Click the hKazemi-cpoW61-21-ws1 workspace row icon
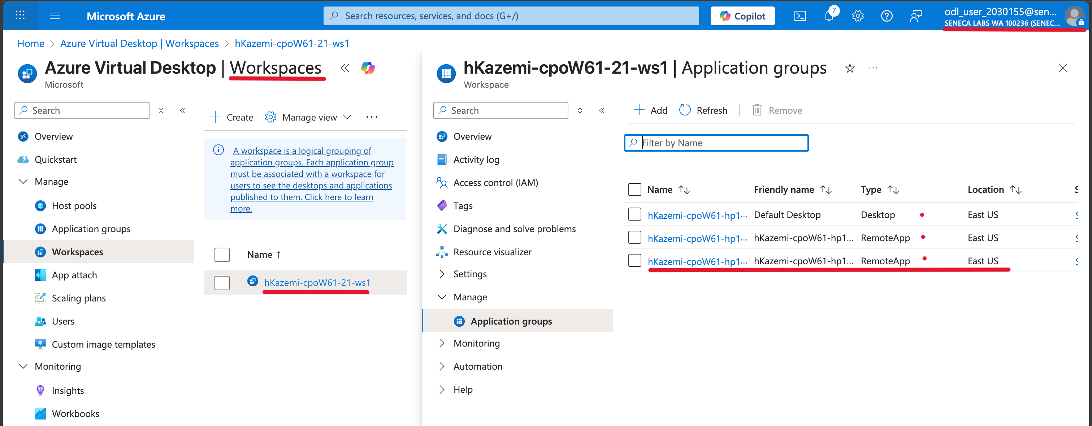Viewport: 1092px width, 426px height. click(253, 281)
